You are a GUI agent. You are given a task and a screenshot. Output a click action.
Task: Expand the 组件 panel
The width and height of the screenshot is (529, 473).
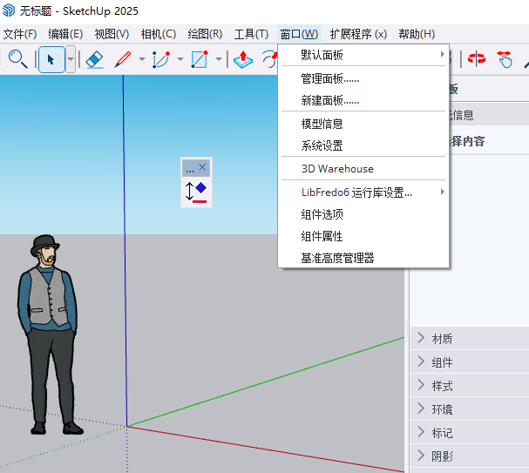tap(470, 362)
